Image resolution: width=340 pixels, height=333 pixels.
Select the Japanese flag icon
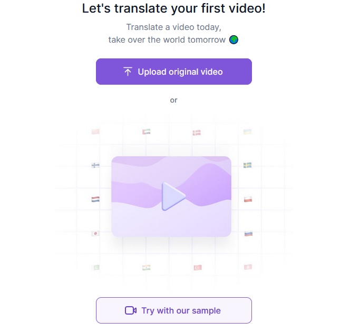tap(95, 234)
